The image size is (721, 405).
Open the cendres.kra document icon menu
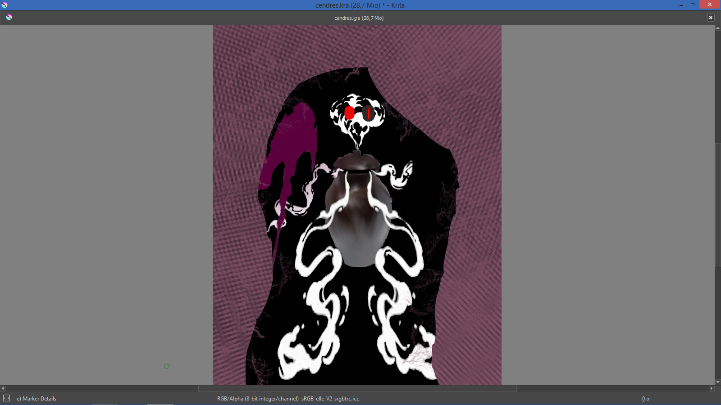click(x=9, y=18)
